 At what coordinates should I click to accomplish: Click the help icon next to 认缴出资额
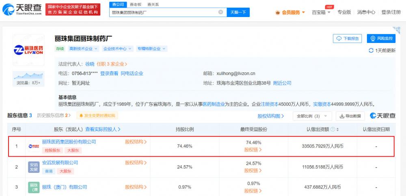333,129
